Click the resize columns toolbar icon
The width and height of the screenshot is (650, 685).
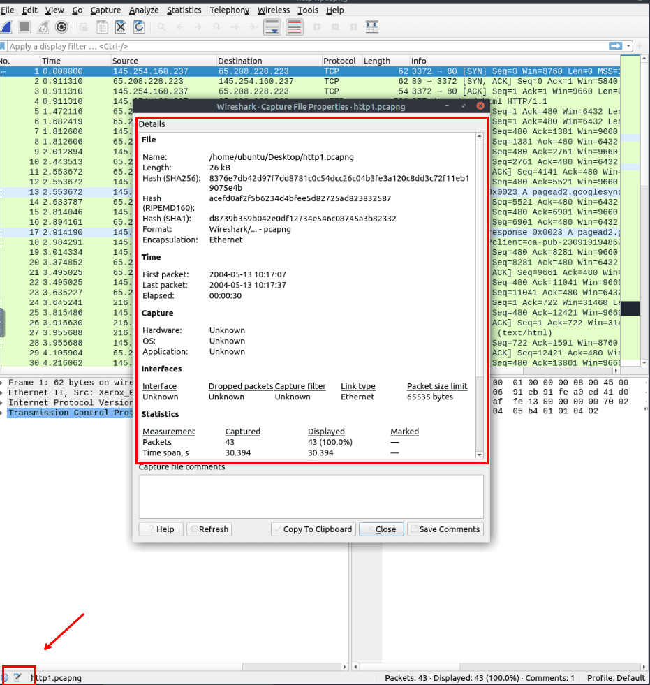(x=372, y=27)
